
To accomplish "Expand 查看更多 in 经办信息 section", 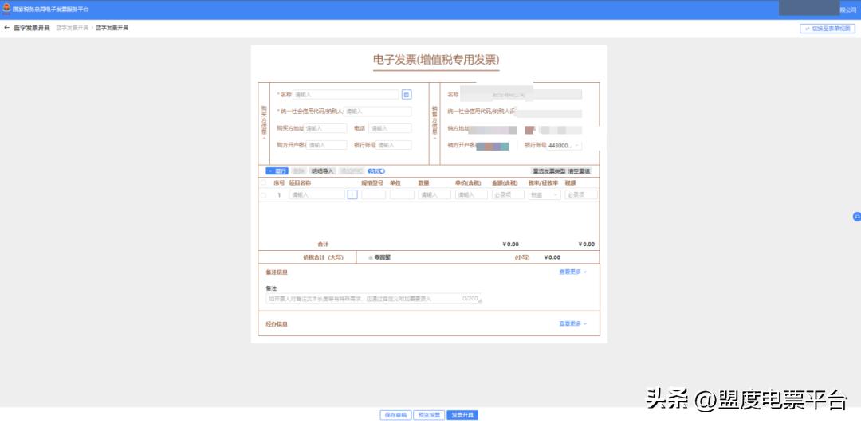I will 572,323.
